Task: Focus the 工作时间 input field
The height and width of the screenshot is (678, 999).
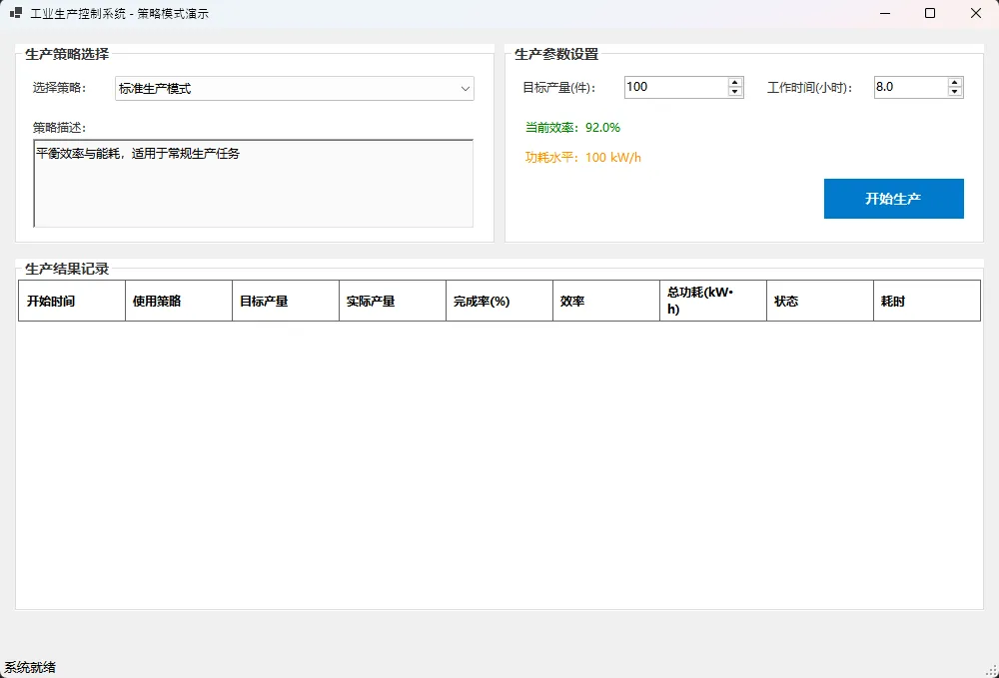Action: click(x=908, y=87)
